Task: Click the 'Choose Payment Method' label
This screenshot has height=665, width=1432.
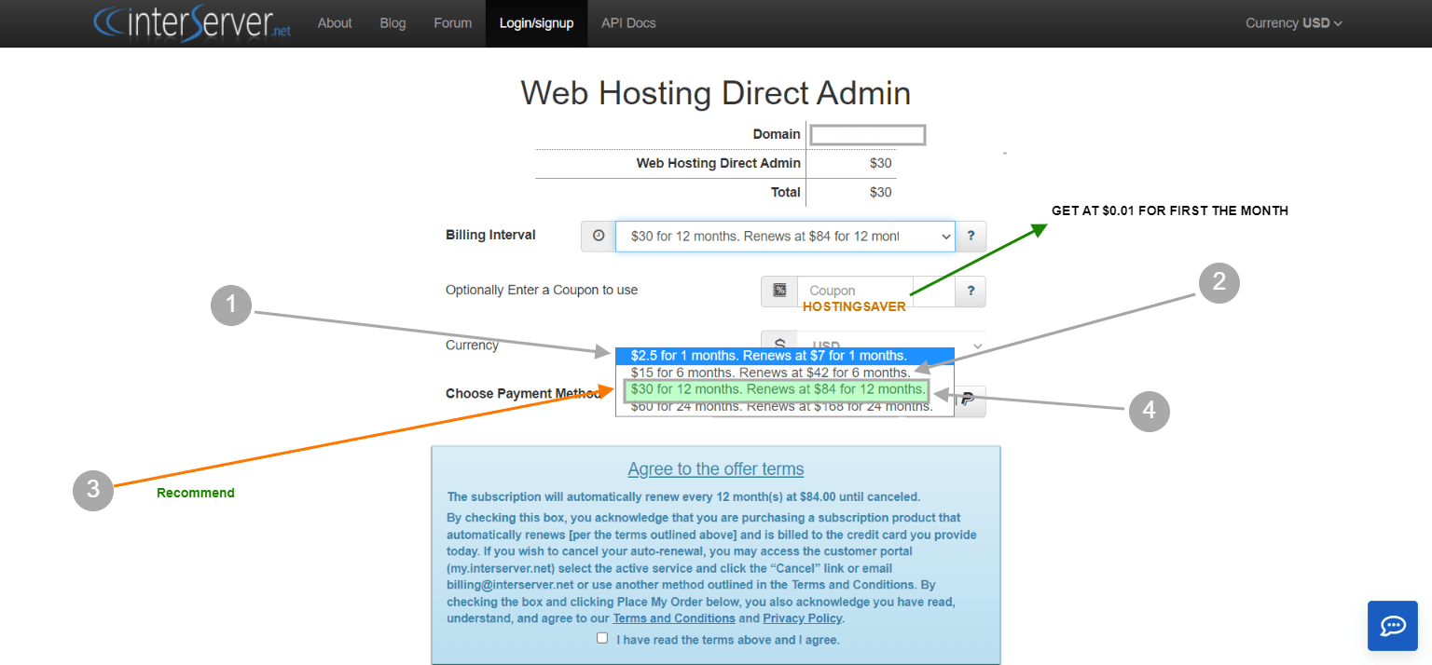Action: (x=523, y=394)
